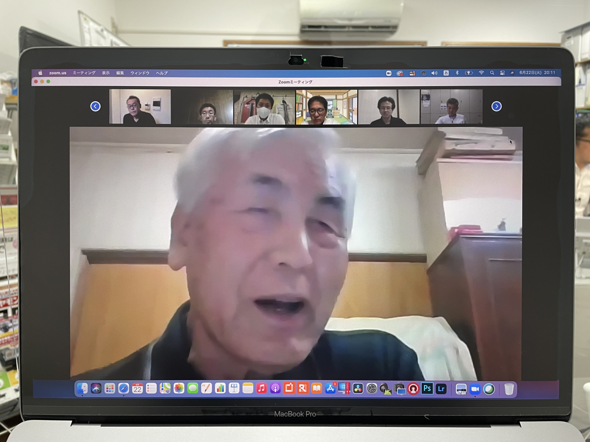Open the volume control in menu bar
The height and width of the screenshot is (442, 590).
434,73
